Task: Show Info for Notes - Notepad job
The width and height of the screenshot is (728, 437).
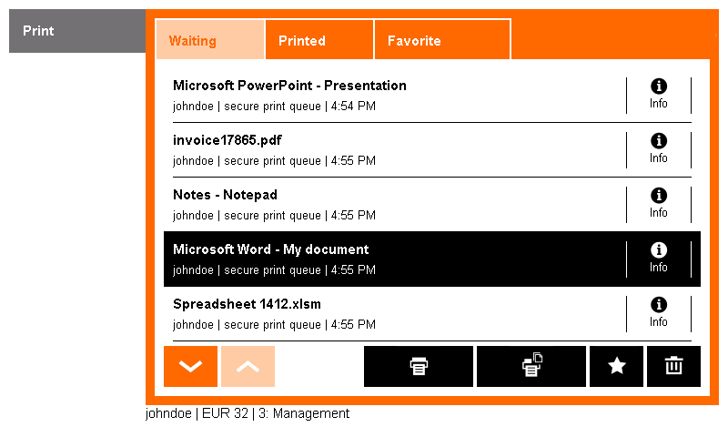Action: click(x=658, y=205)
